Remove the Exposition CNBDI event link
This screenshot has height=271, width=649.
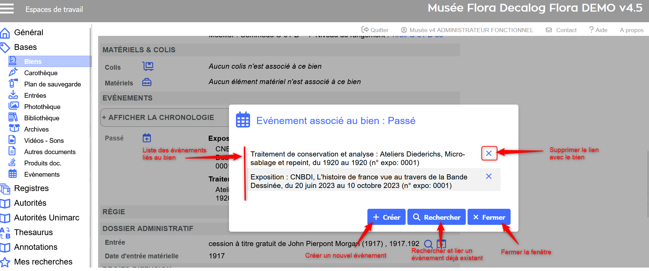489,176
